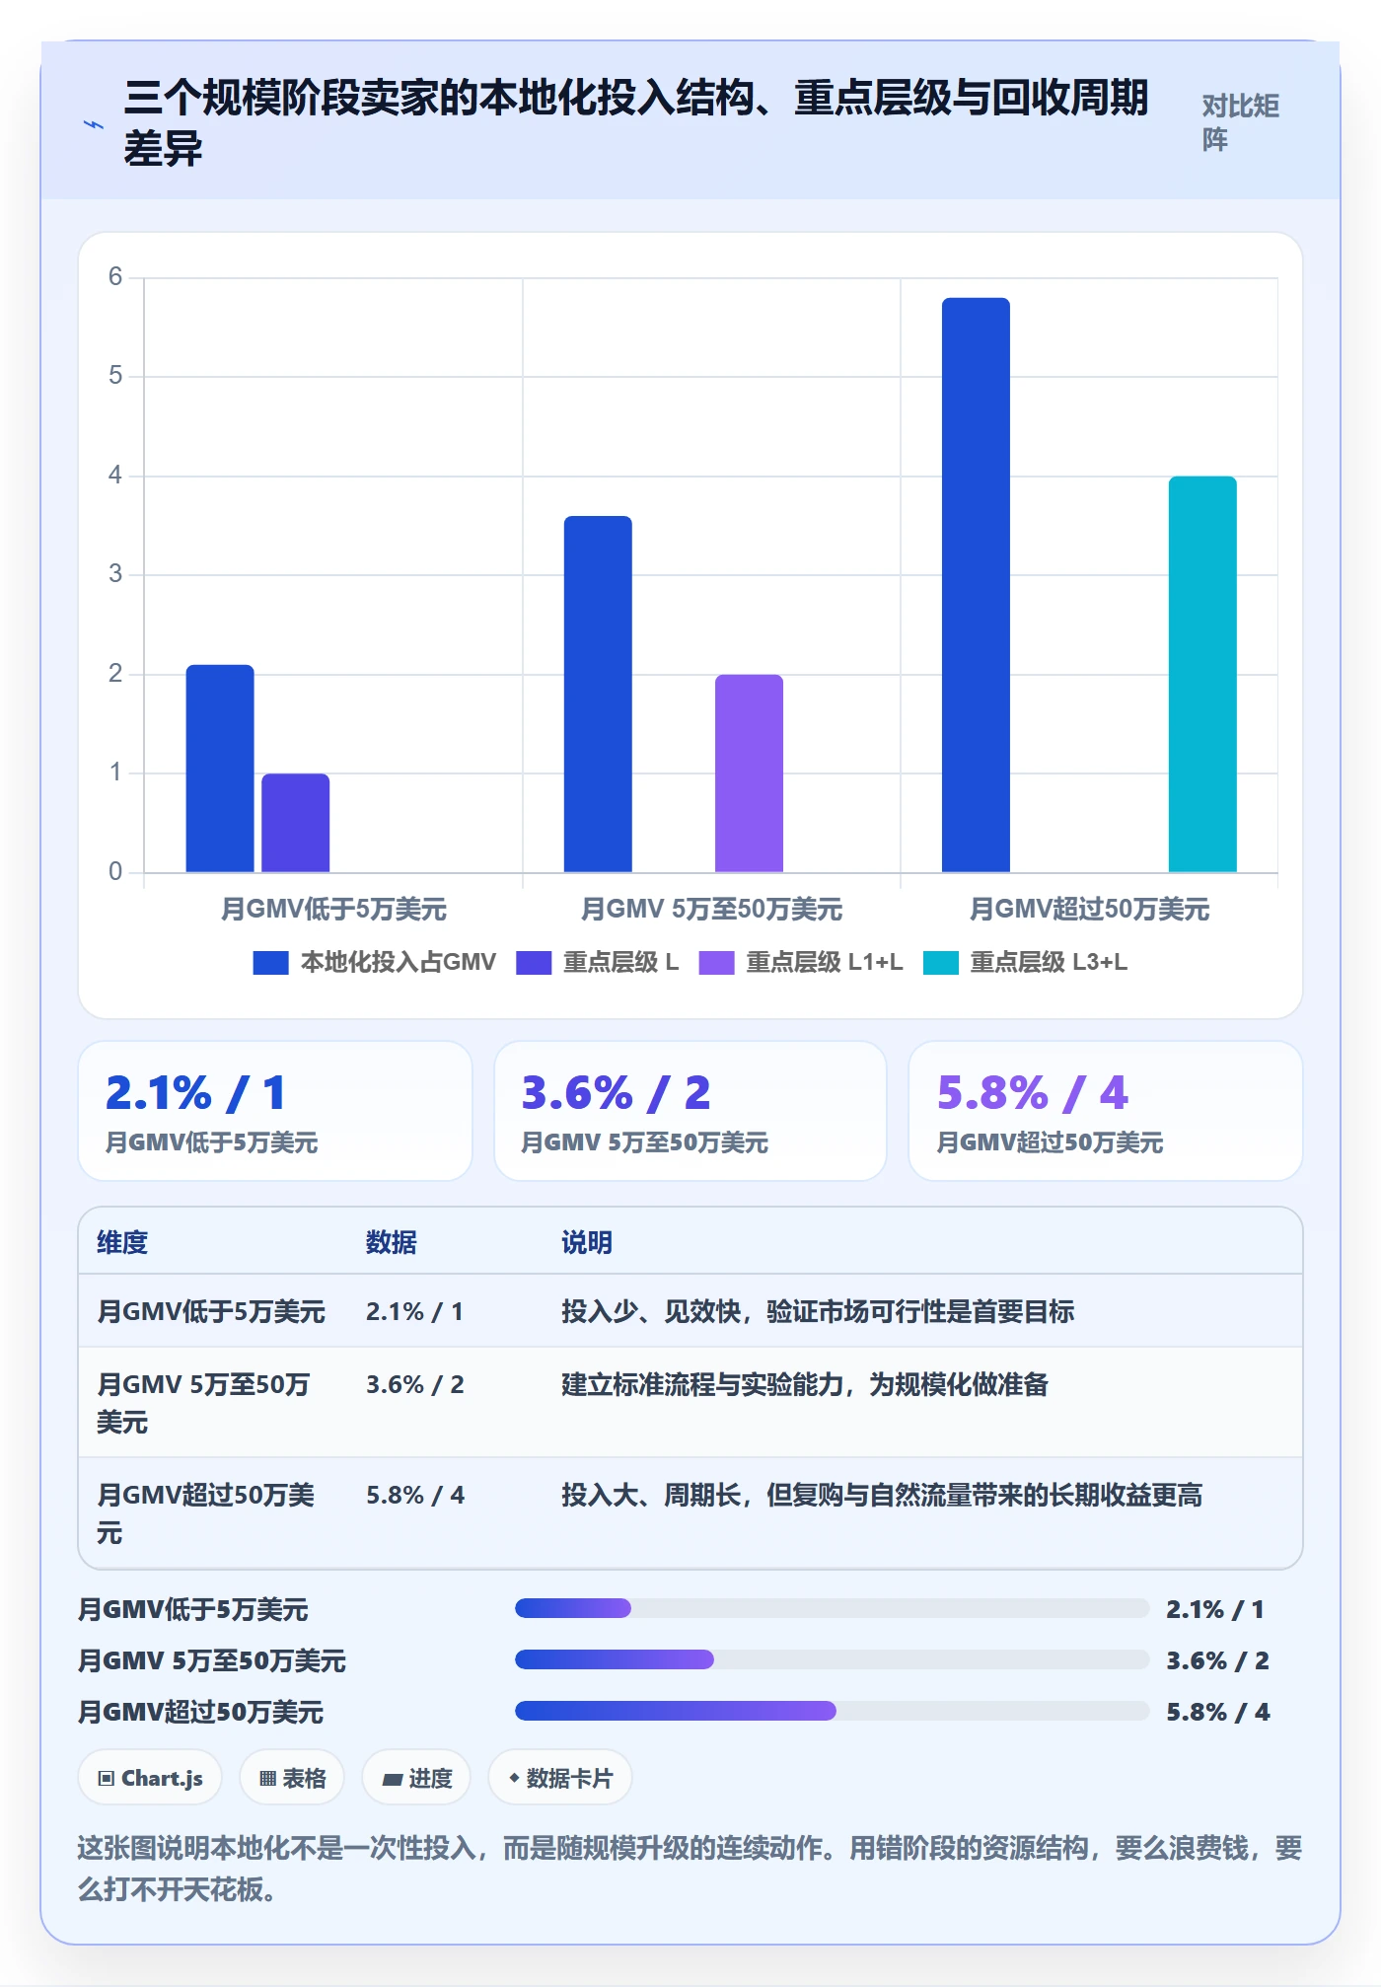This screenshot has width=1381, height=1987.
Task: Click the 重点层级 L3+L legend color box
Action: [x=941, y=962]
